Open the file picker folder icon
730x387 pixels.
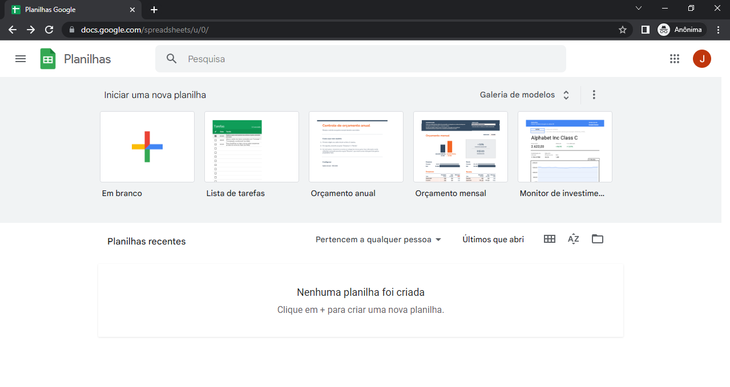(597, 239)
